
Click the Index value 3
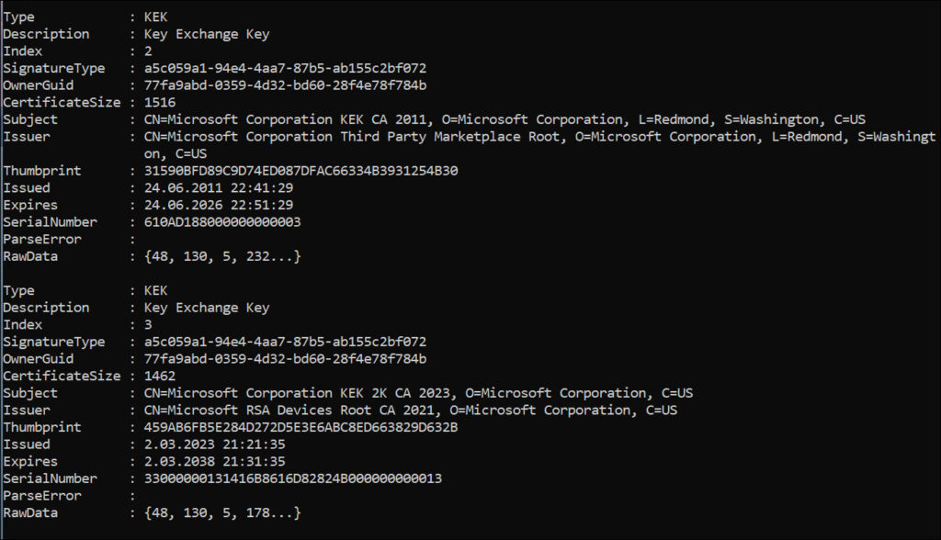[x=148, y=325]
